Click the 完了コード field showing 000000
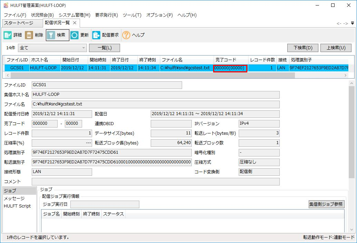This screenshot has width=357, height=243. coord(44,123)
